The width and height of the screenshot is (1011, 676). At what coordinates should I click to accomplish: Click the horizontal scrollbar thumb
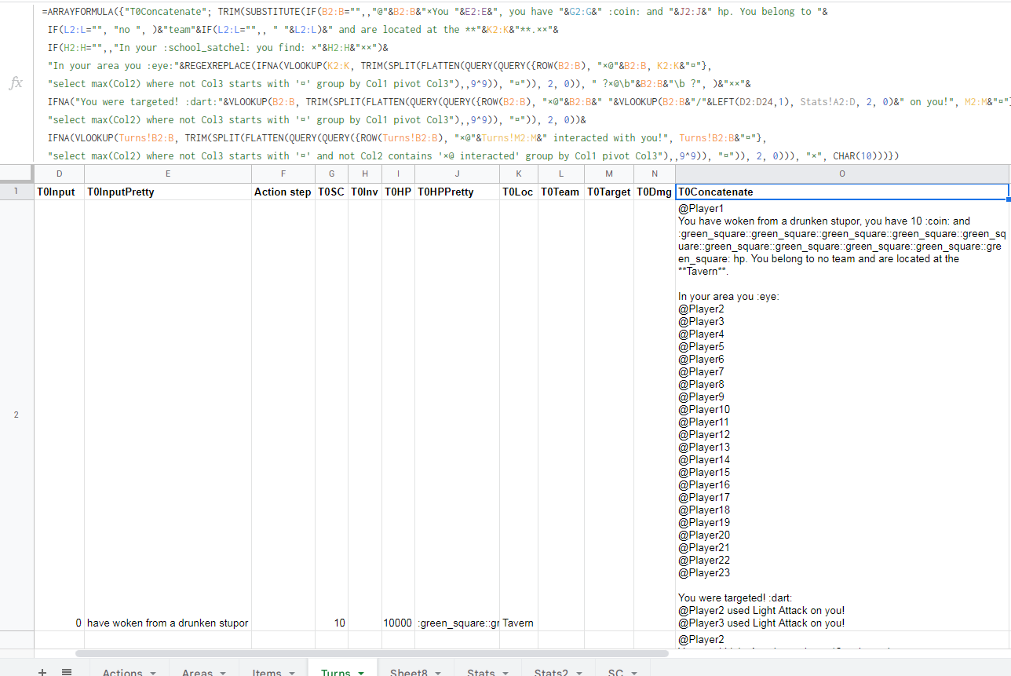pos(372,653)
